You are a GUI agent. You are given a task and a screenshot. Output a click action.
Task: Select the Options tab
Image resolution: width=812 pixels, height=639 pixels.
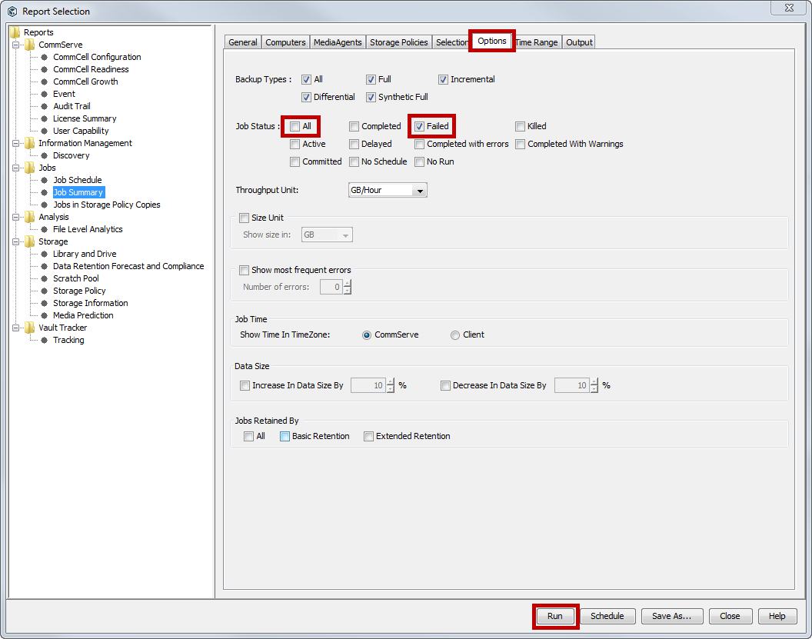492,41
